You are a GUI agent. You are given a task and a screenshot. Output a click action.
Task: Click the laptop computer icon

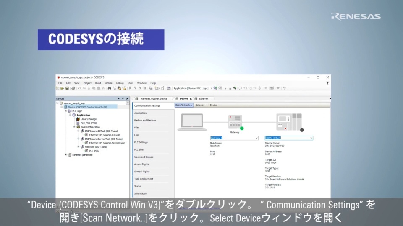(192, 122)
